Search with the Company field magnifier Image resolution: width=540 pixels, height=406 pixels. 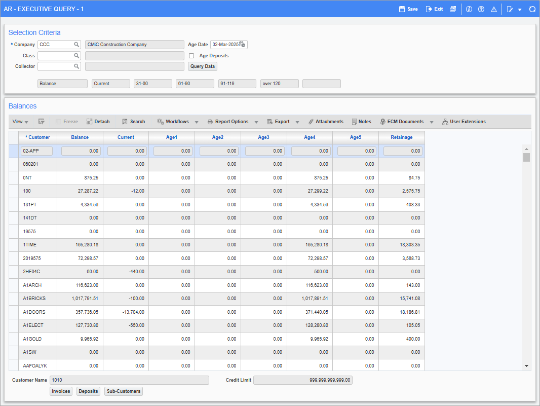coord(76,44)
